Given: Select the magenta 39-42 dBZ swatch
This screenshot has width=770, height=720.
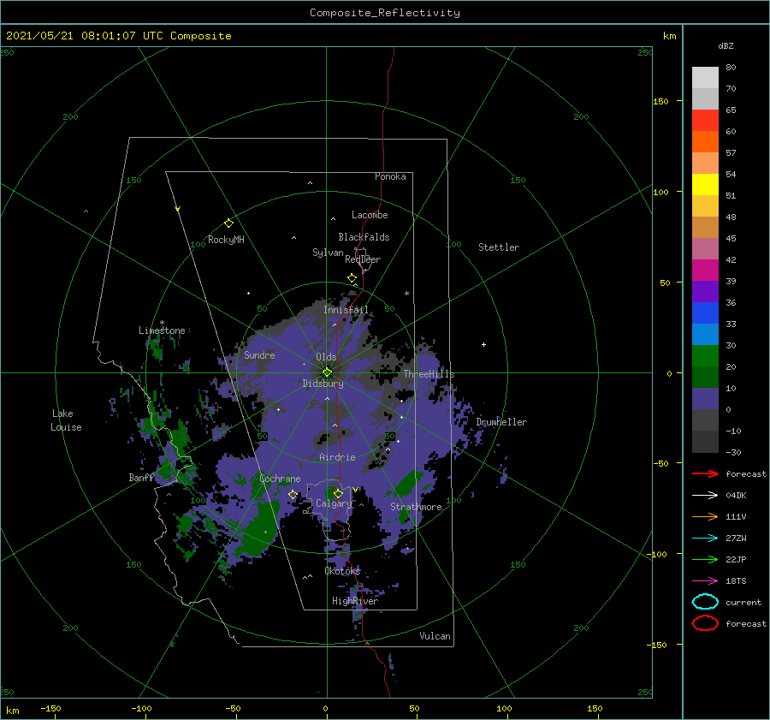Looking at the screenshot, I should (x=705, y=271).
